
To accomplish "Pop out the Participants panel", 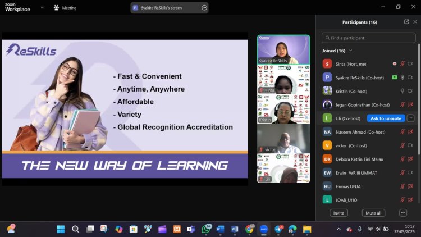I will coord(406,22).
